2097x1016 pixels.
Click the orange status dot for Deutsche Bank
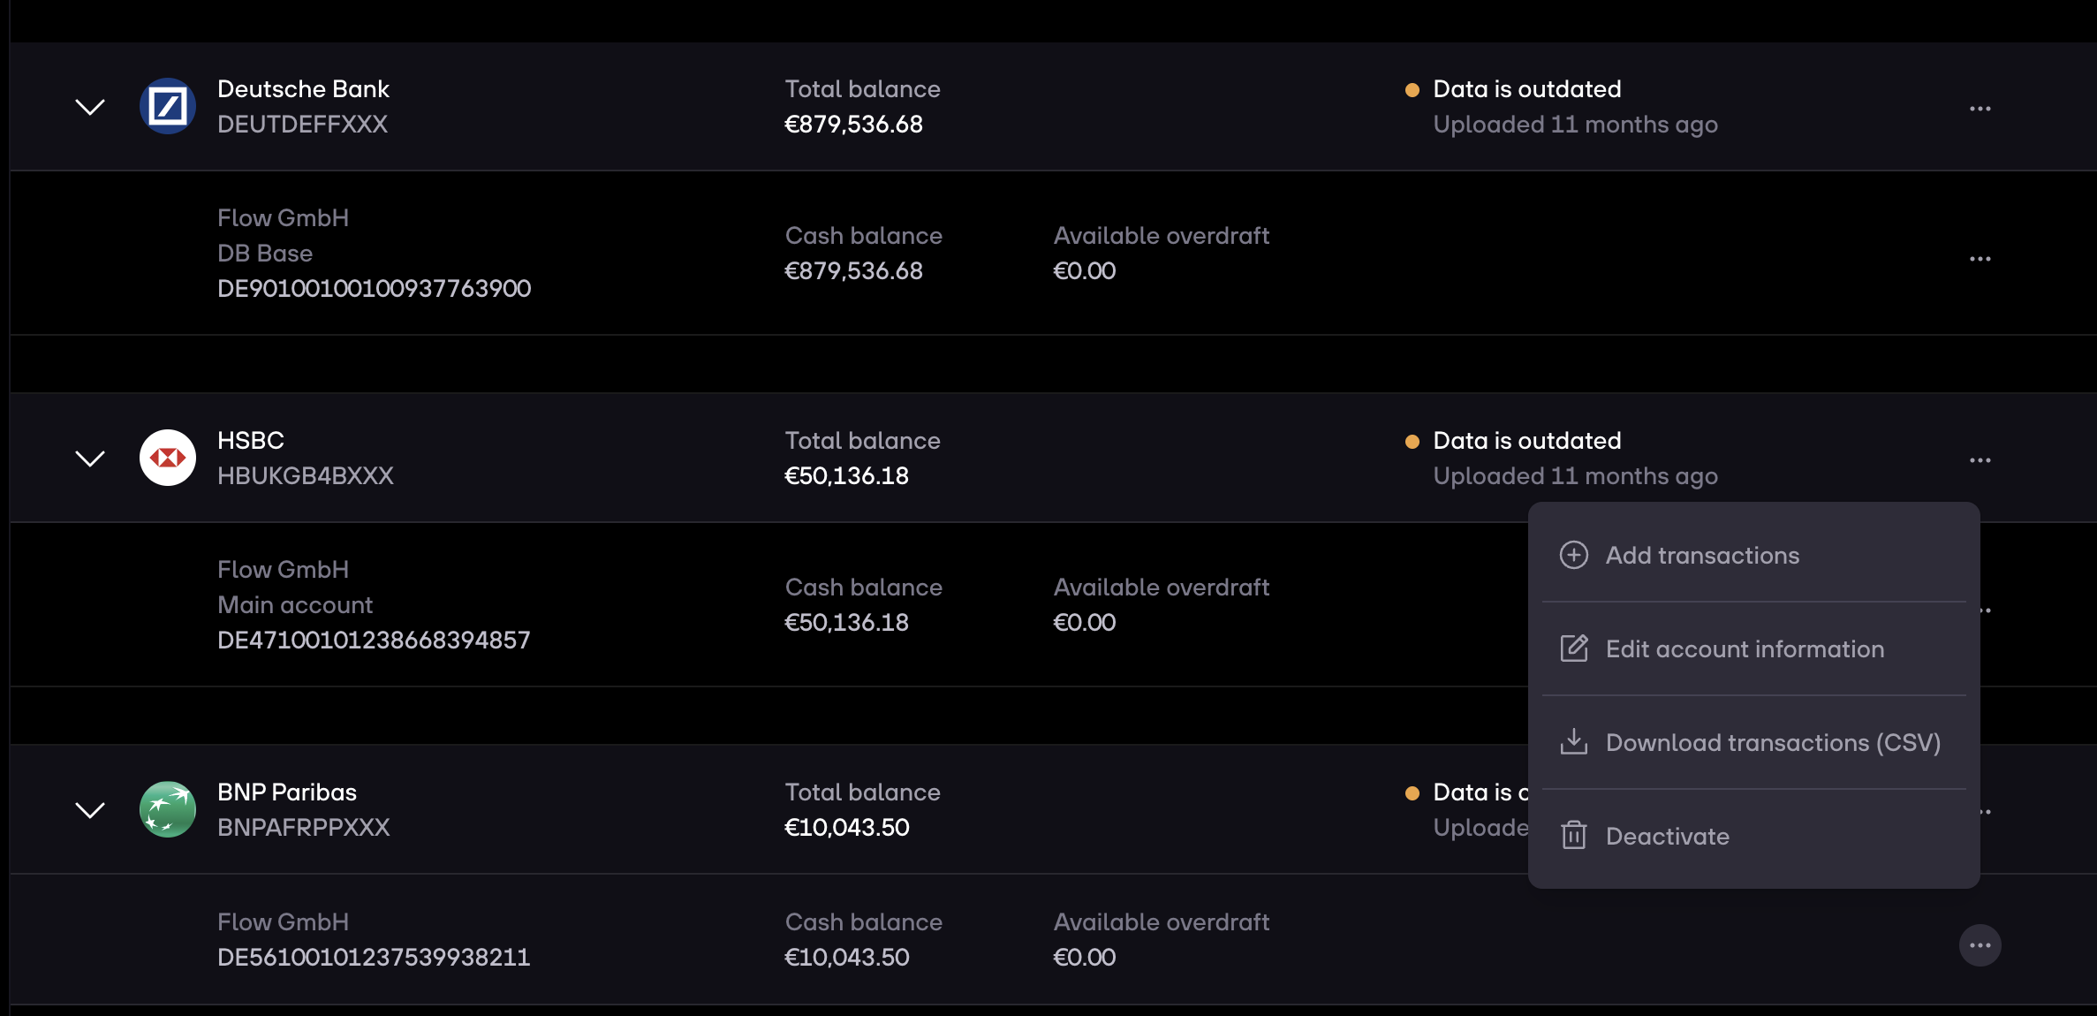[x=1412, y=89]
